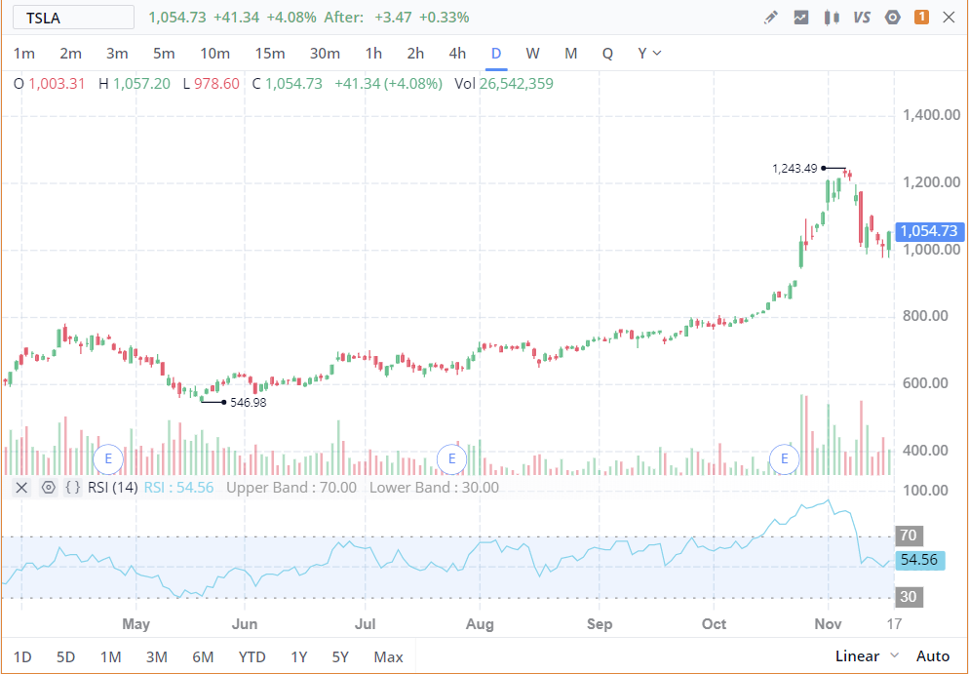Screen dimensions: 969x674
Task: Set range to 1Y
Action: 299,656
